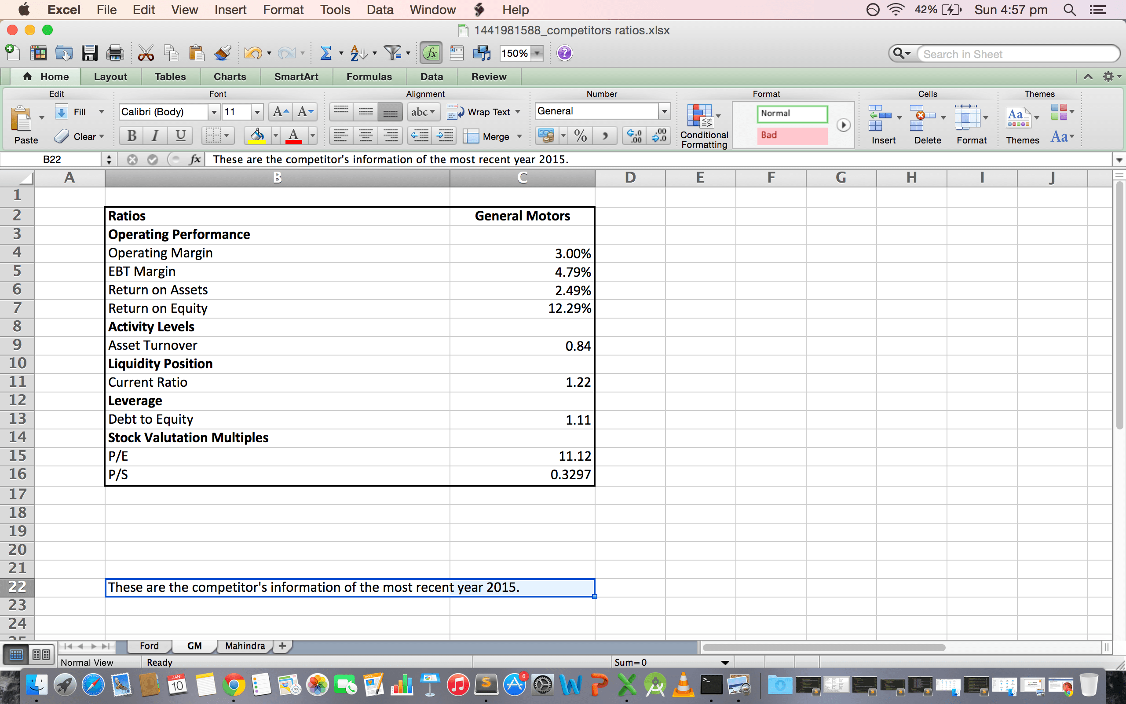This screenshot has width=1126, height=704.
Task: Click the New workbook icon
Action: [x=13, y=52]
